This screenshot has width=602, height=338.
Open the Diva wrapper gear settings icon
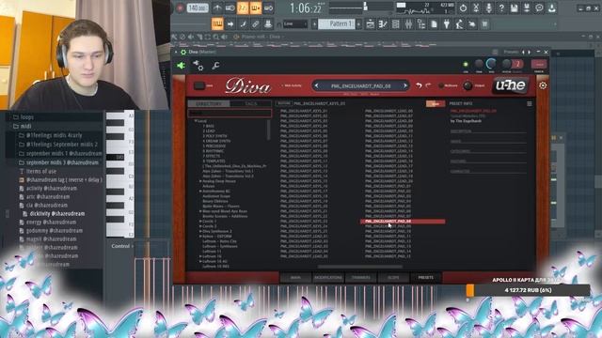(x=198, y=66)
